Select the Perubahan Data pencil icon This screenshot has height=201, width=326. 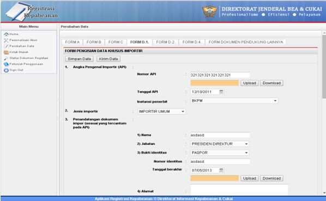(6, 46)
